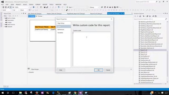Click Cortana circle on taskbar
Viewport: 169px width, 95px height.
8,93
